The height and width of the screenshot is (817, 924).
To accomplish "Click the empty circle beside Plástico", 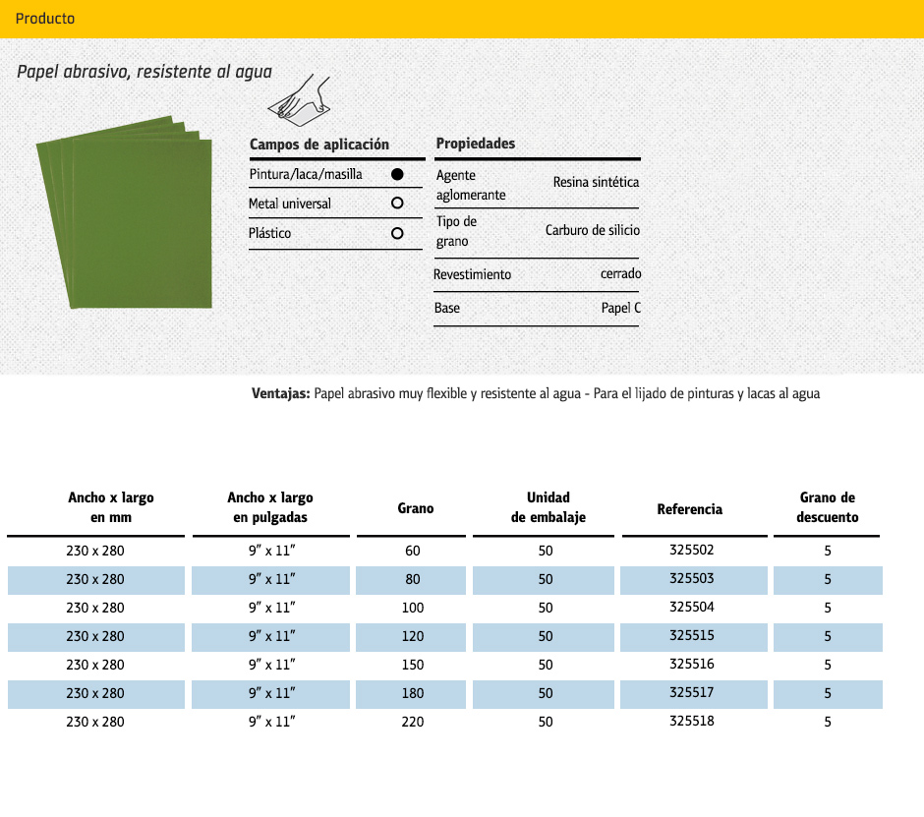I will point(397,234).
